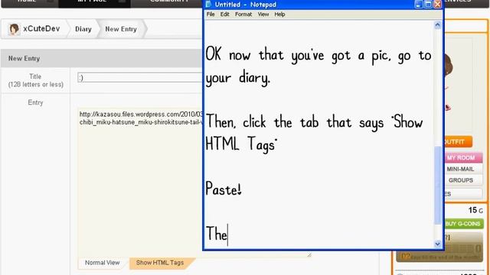Open the Help menu in Notepad
The image size is (490, 275).
[x=279, y=15]
